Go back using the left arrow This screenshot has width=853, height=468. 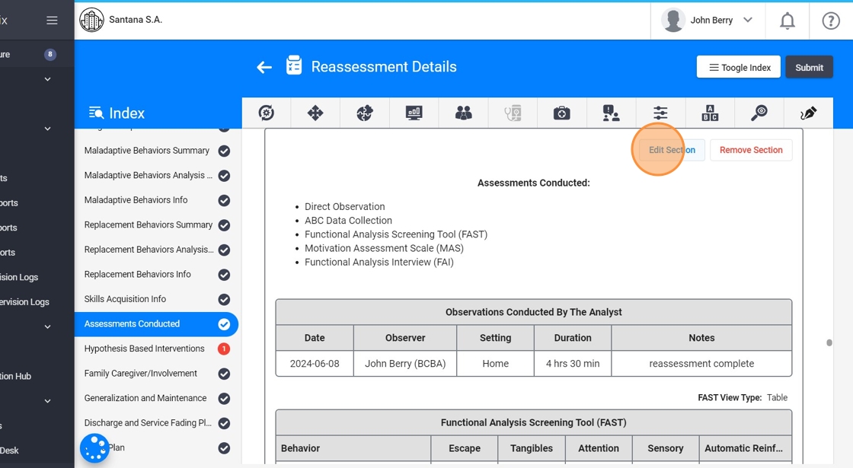264,68
